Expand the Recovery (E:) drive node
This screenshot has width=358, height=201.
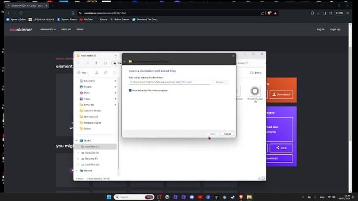[x=78, y=159]
